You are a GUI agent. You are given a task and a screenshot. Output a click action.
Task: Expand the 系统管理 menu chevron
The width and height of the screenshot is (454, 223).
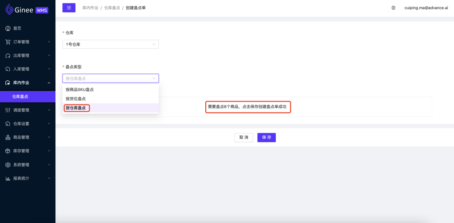[49, 165]
